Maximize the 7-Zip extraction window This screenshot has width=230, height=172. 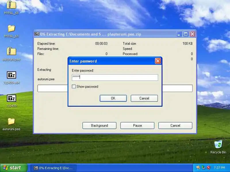186,34
